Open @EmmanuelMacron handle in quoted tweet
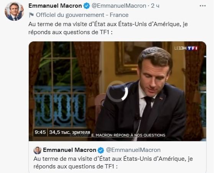The image size is (215, 173). 133,150
